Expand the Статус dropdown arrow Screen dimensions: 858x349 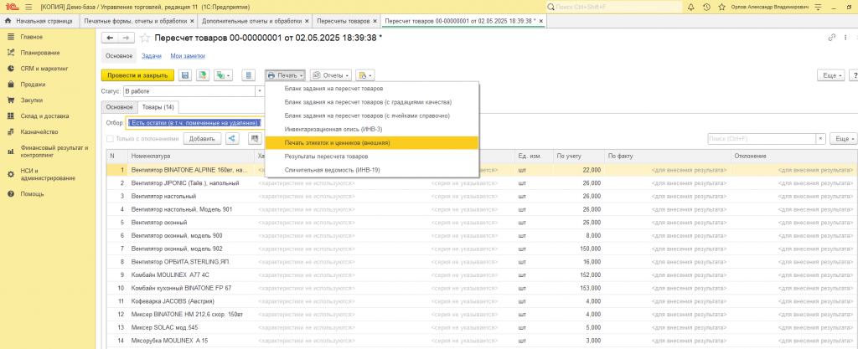click(x=260, y=91)
